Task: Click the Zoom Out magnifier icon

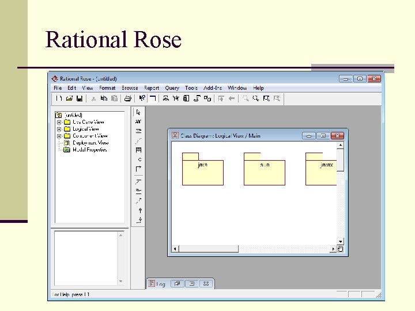Action: tap(256, 98)
